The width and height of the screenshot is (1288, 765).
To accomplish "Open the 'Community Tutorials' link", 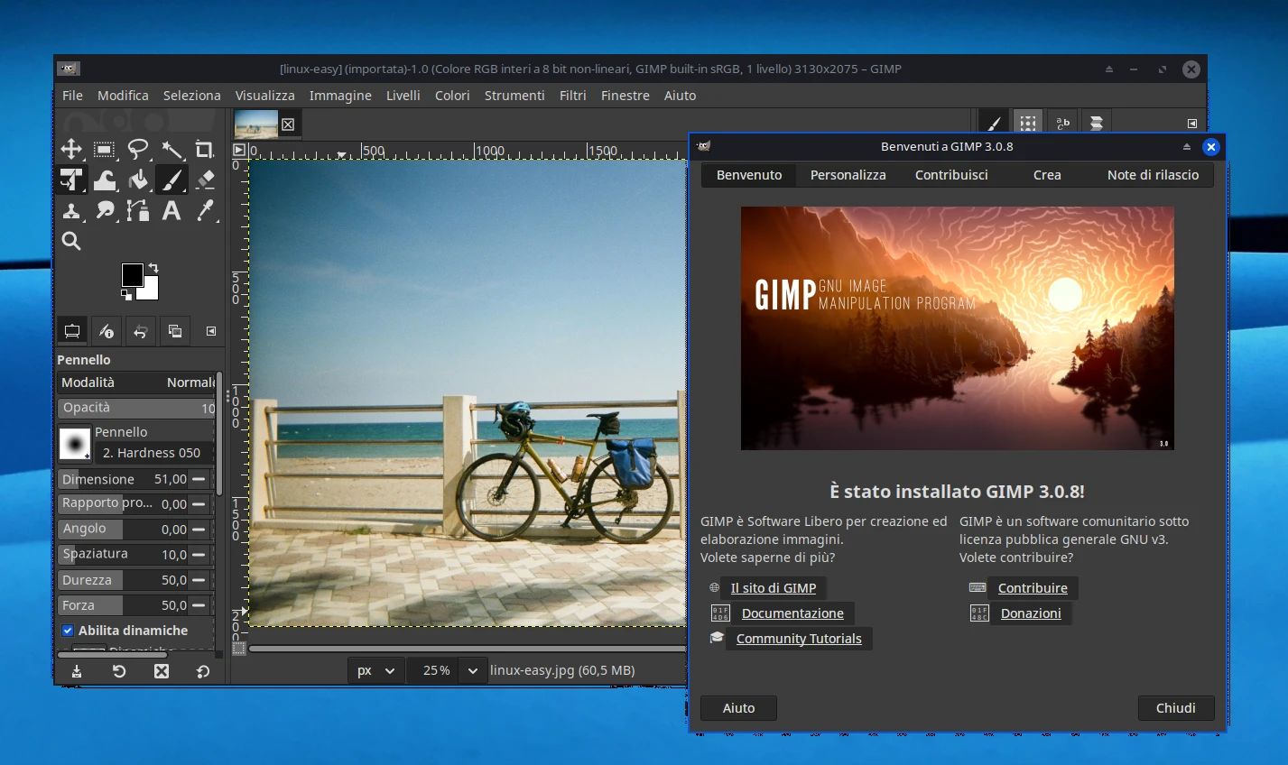I will [x=799, y=638].
